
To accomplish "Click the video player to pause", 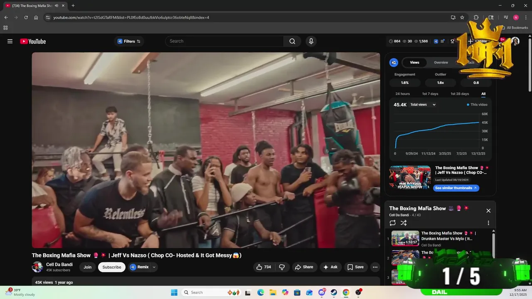I will [206, 150].
